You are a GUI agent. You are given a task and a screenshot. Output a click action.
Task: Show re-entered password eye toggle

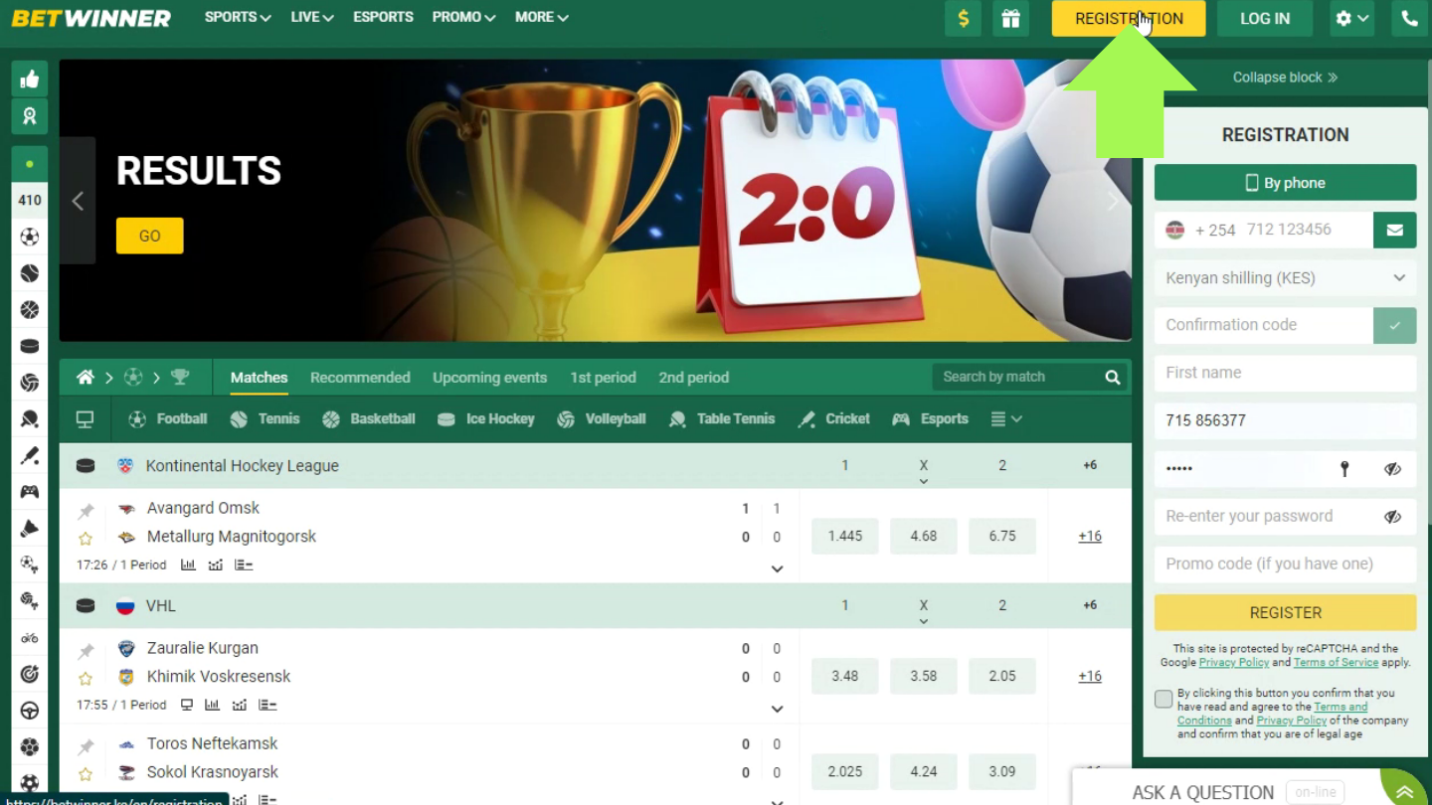[x=1392, y=517]
